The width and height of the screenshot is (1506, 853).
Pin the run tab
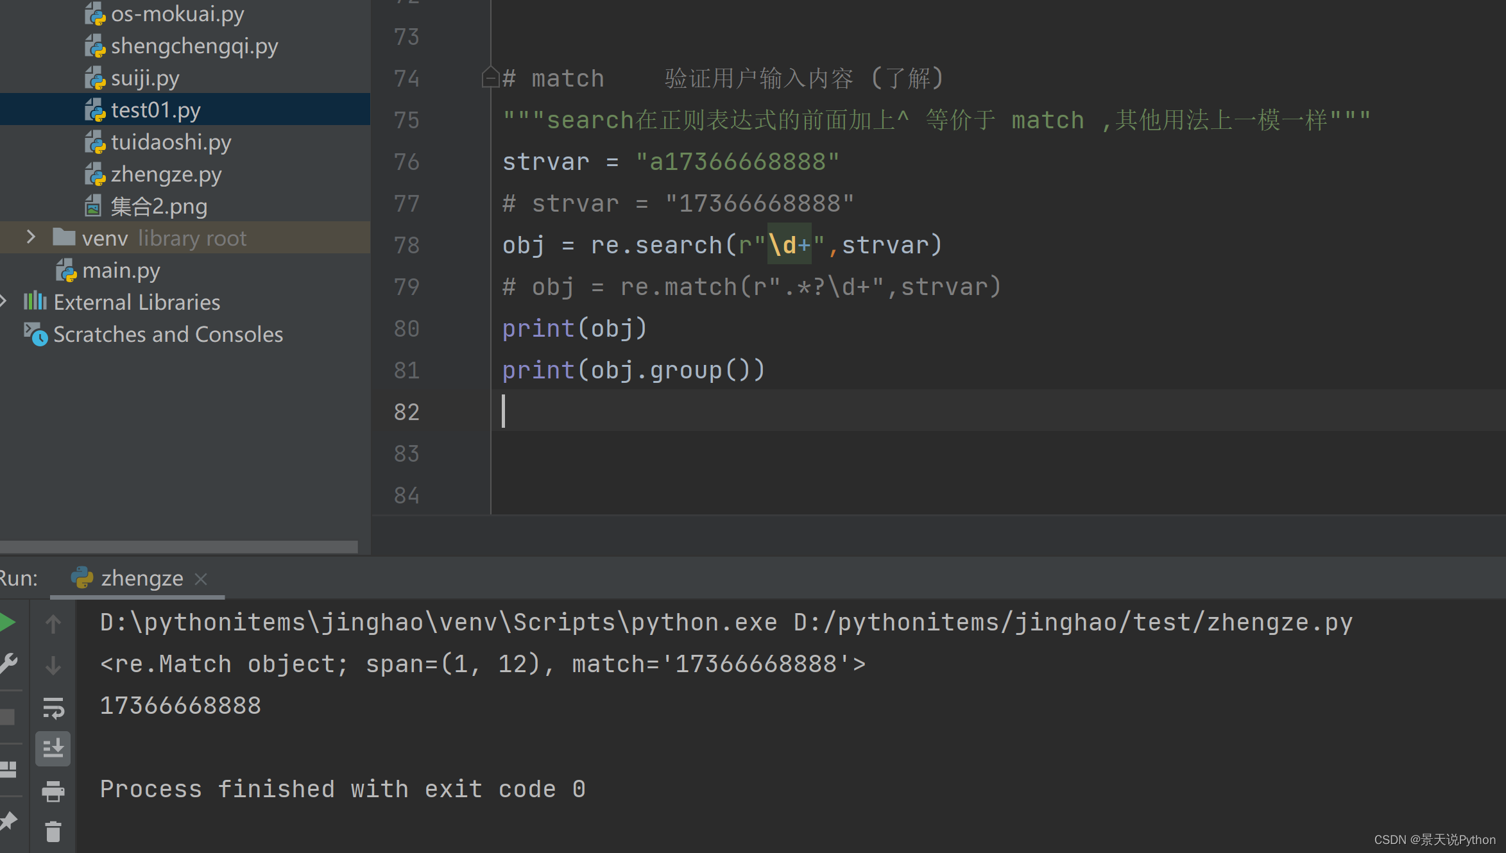(x=8, y=821)
